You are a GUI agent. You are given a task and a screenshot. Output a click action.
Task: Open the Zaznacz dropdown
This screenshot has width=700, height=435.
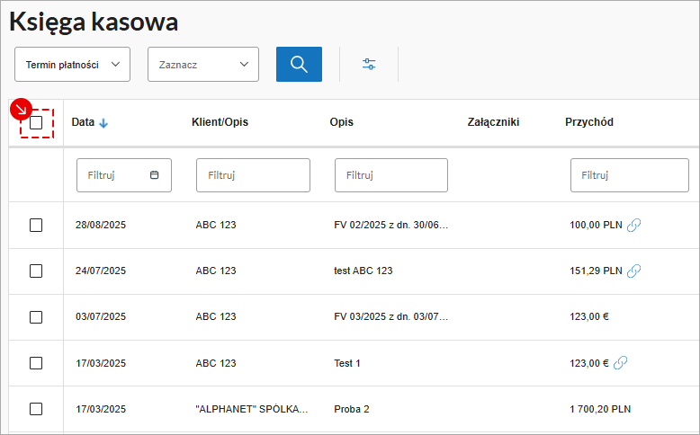point(203,65)
